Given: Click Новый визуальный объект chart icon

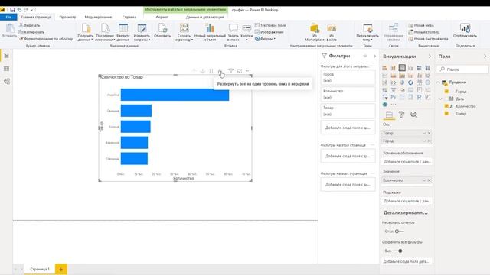Looking at the screenshot, I should pos(210,28).
